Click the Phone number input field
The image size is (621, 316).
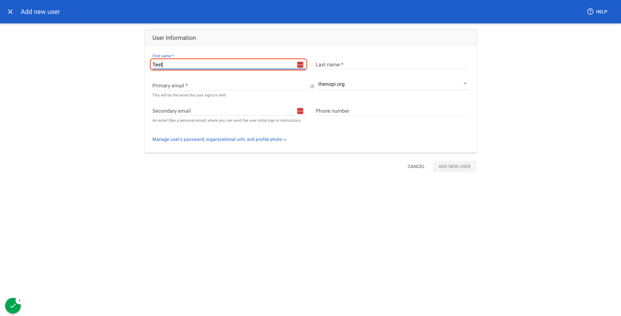(392, 111)
